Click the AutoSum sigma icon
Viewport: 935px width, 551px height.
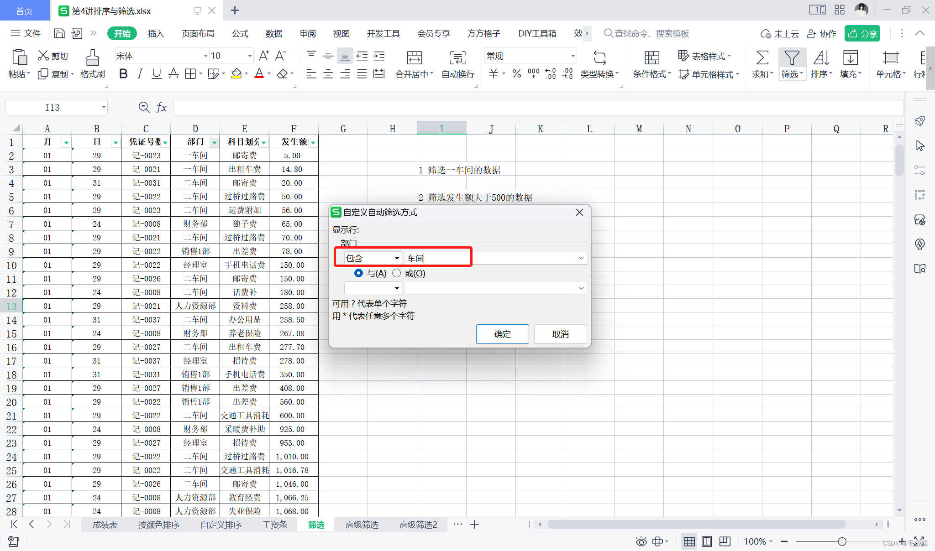click(762, 58)
